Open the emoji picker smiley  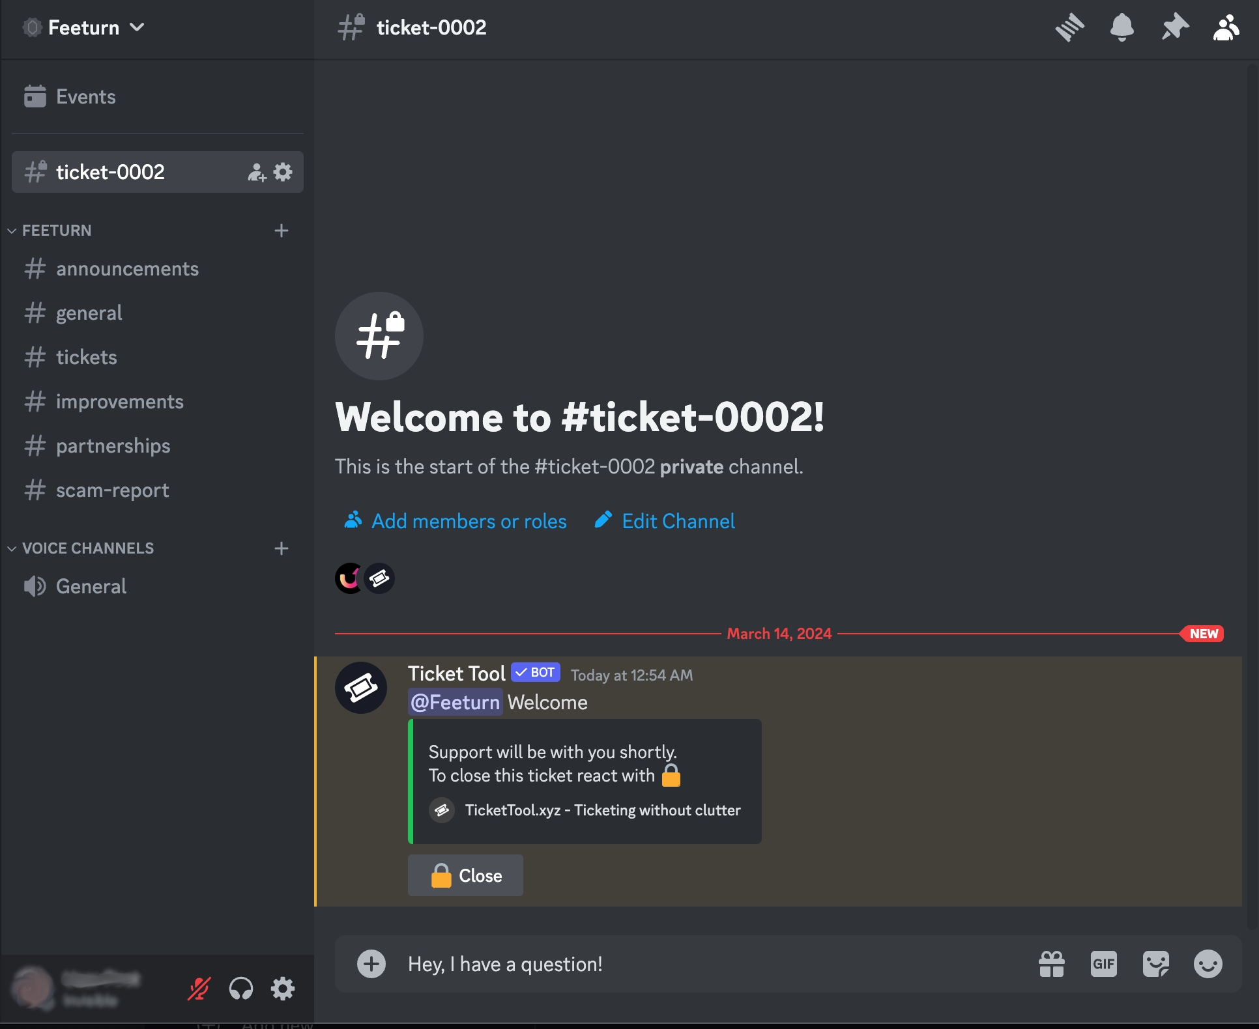tap(1208, 964)
